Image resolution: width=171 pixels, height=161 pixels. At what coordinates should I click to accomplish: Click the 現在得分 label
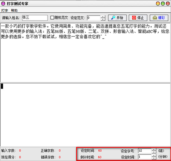tap(9, 157)
